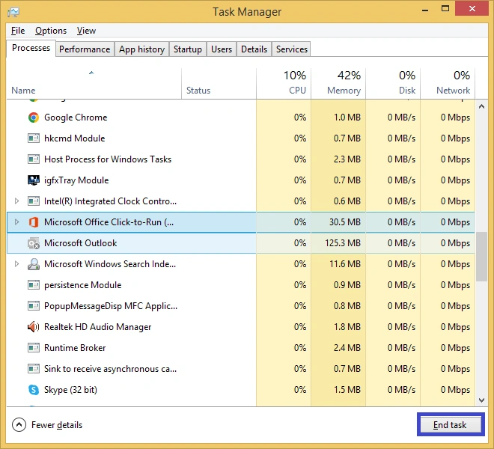This screenshot has height=449, width=494.
Task: Click Realtek HD Audio Manager speaker icon
Action: click(x=34, y=327)
